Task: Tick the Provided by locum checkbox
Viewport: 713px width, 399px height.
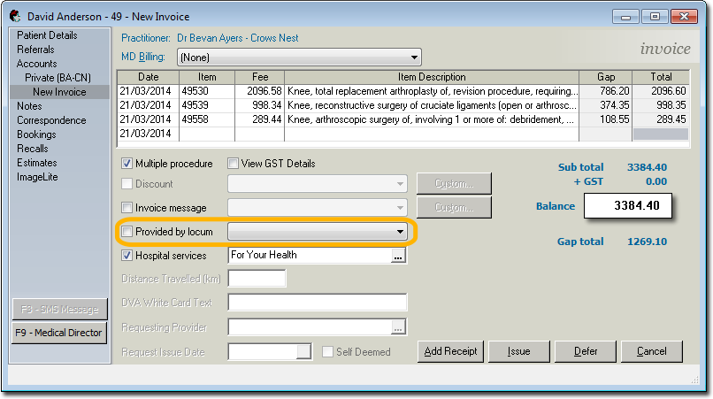Action: tap(127, 232)
